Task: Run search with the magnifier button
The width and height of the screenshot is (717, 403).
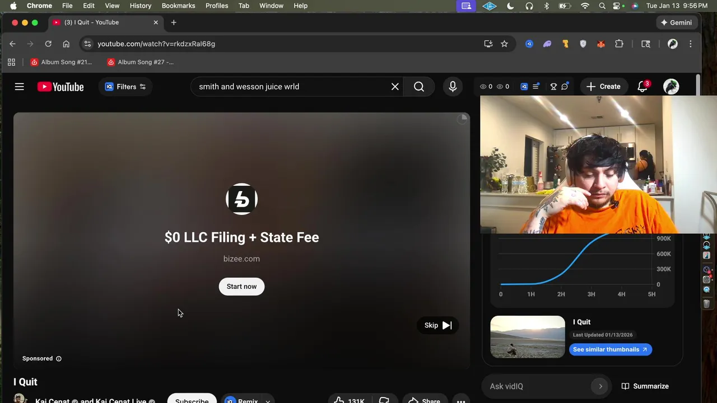Action: (x=419, y=87)
